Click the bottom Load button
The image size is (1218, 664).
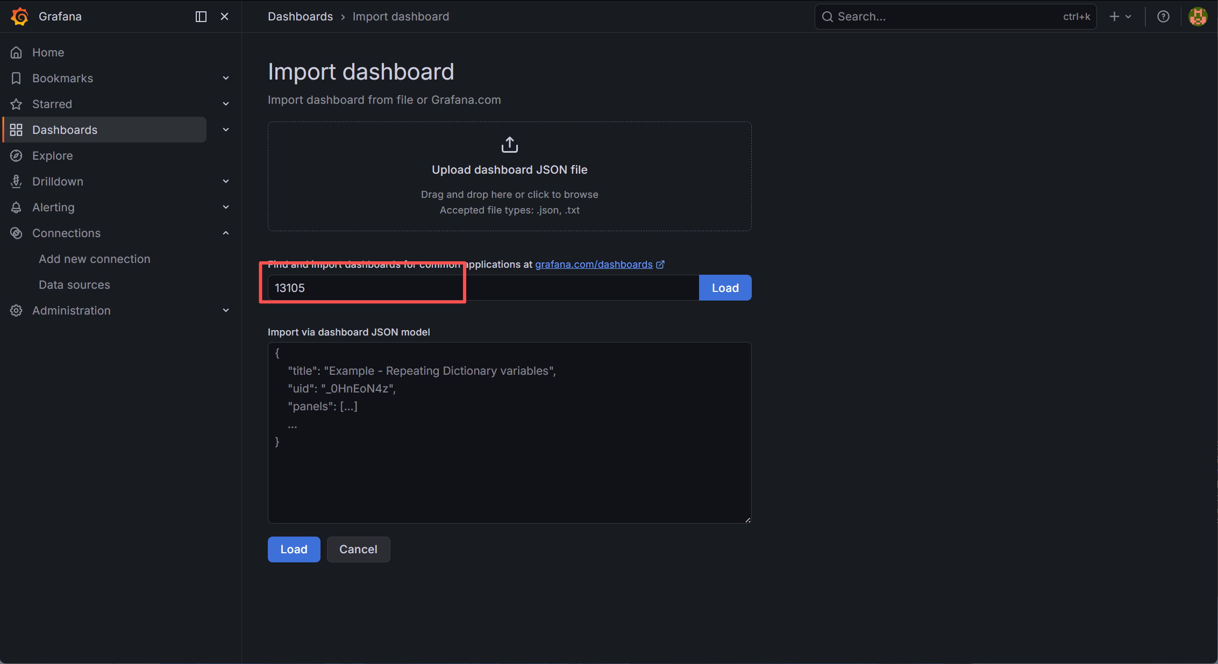pos(294,549)
